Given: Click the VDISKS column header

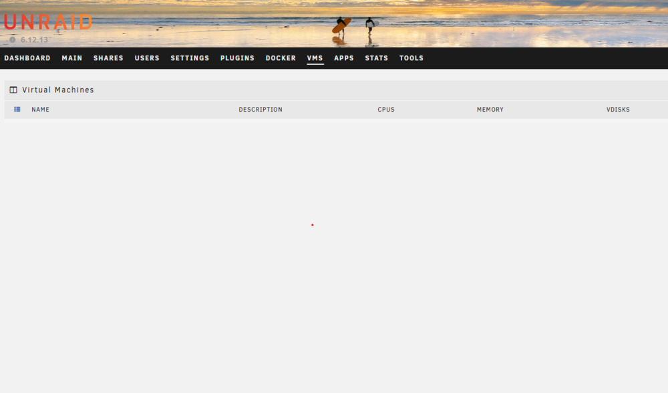Looking at the screenshot, I should [x=618, y=110].
